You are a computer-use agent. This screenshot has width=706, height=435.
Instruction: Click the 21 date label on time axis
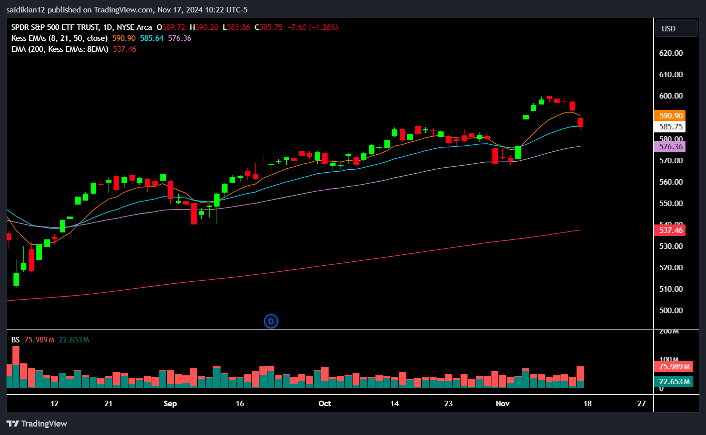click(x=108, y=403)
